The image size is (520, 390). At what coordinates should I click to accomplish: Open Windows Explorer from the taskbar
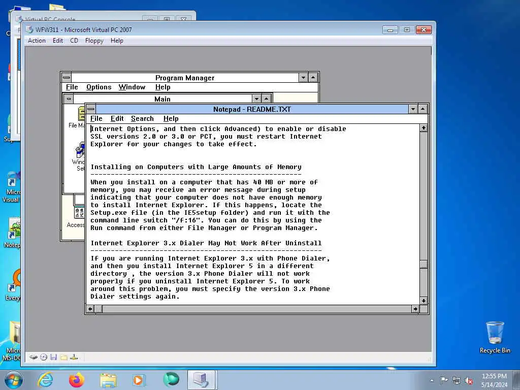pyautogui.click(x=109, y=380)
